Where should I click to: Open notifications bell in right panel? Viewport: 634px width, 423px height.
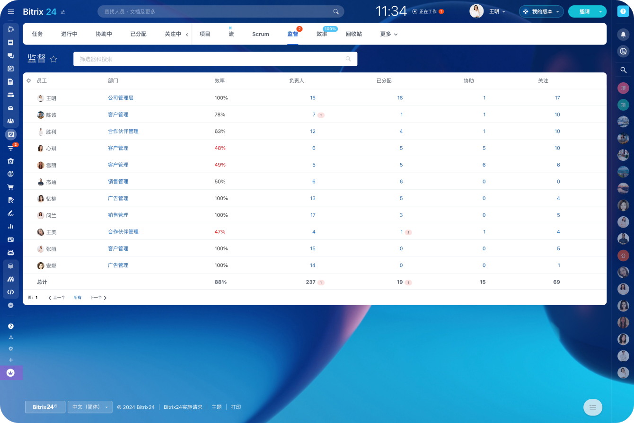623,34
